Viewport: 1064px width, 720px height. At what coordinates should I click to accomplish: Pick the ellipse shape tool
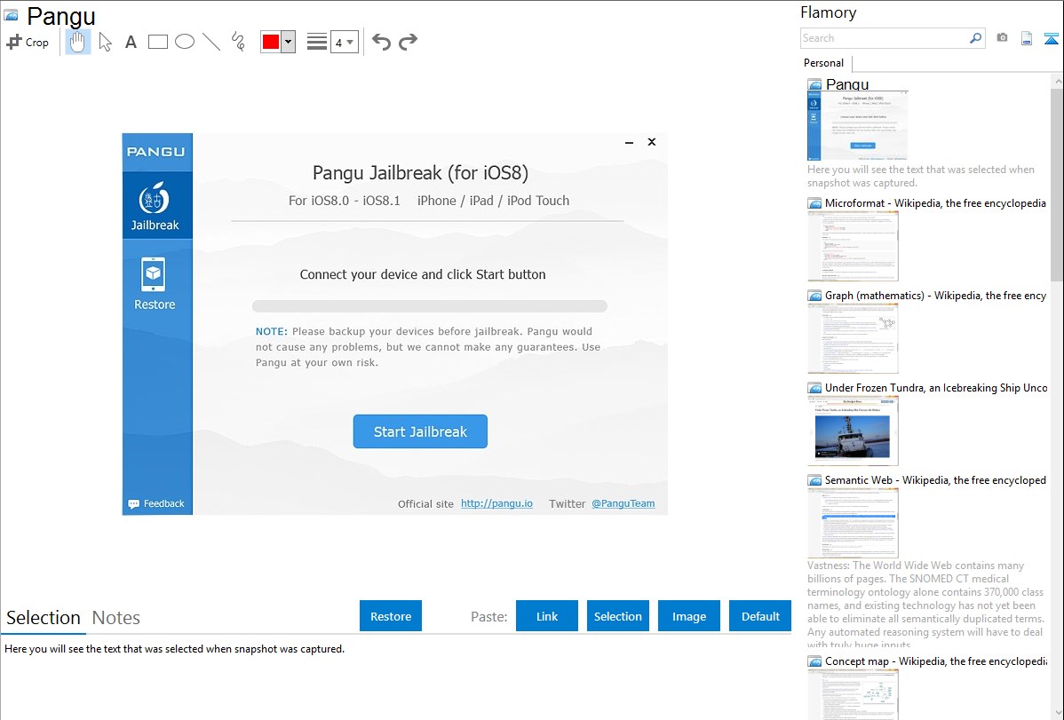[185, 42]
